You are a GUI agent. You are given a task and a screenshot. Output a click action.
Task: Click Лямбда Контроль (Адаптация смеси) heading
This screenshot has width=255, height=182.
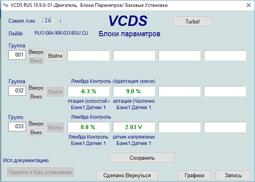[113, 81]
